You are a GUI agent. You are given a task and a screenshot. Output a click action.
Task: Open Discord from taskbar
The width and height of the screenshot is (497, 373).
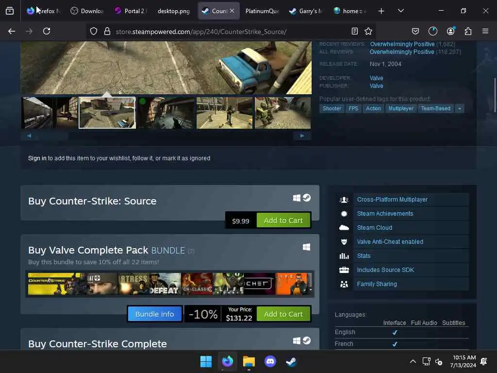point(270,361)
